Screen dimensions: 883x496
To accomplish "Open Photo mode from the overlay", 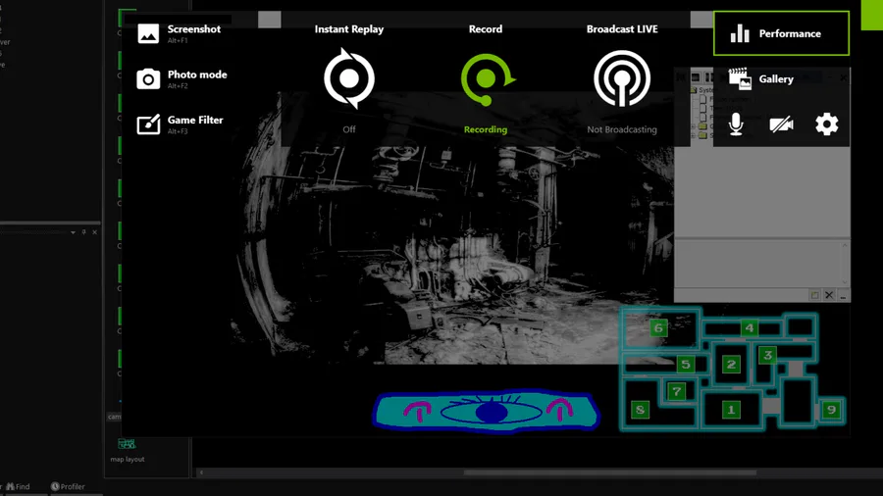I will tap(182, 78).
